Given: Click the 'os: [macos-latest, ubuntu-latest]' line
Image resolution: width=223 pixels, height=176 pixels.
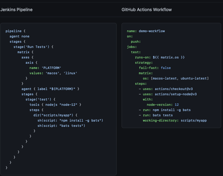Looking at the screenshot, I should coord(176,78).
